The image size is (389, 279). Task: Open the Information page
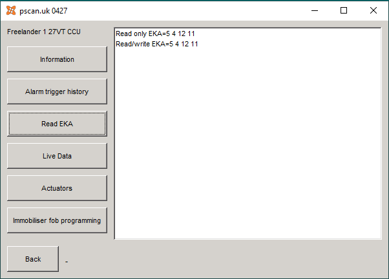(x=57, y=59)
